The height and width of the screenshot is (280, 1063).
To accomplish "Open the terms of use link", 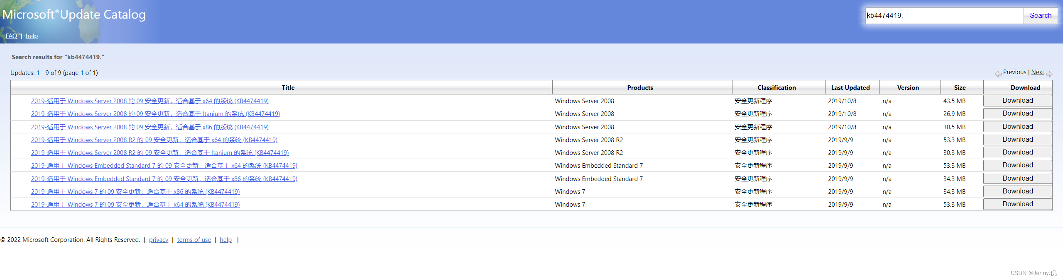I will coord(194,240).
